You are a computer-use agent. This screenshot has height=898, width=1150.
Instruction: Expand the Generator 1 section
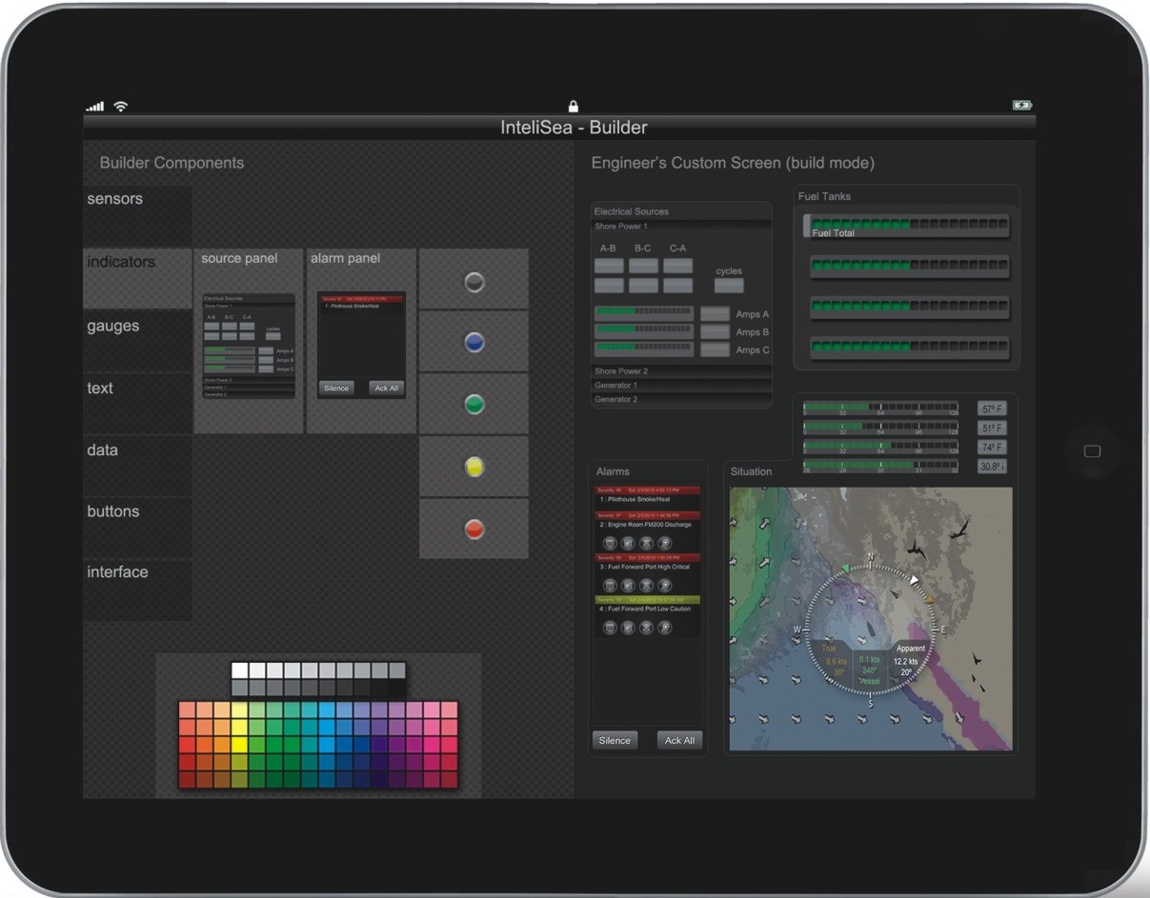(x=681, y=386)
